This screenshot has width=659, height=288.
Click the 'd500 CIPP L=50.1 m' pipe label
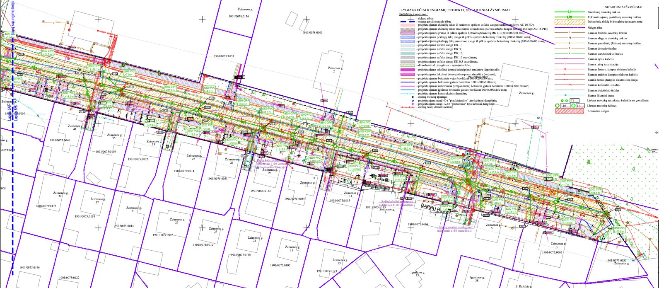tap(47, 52)
